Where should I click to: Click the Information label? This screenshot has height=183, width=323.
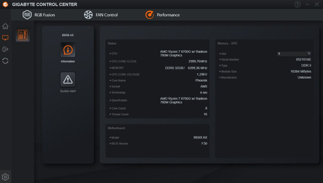(x=68, y=62)
